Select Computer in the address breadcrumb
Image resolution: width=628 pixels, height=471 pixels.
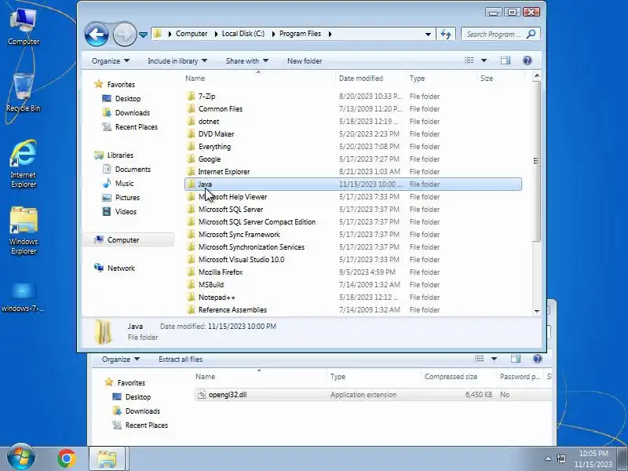coord(192,34)
